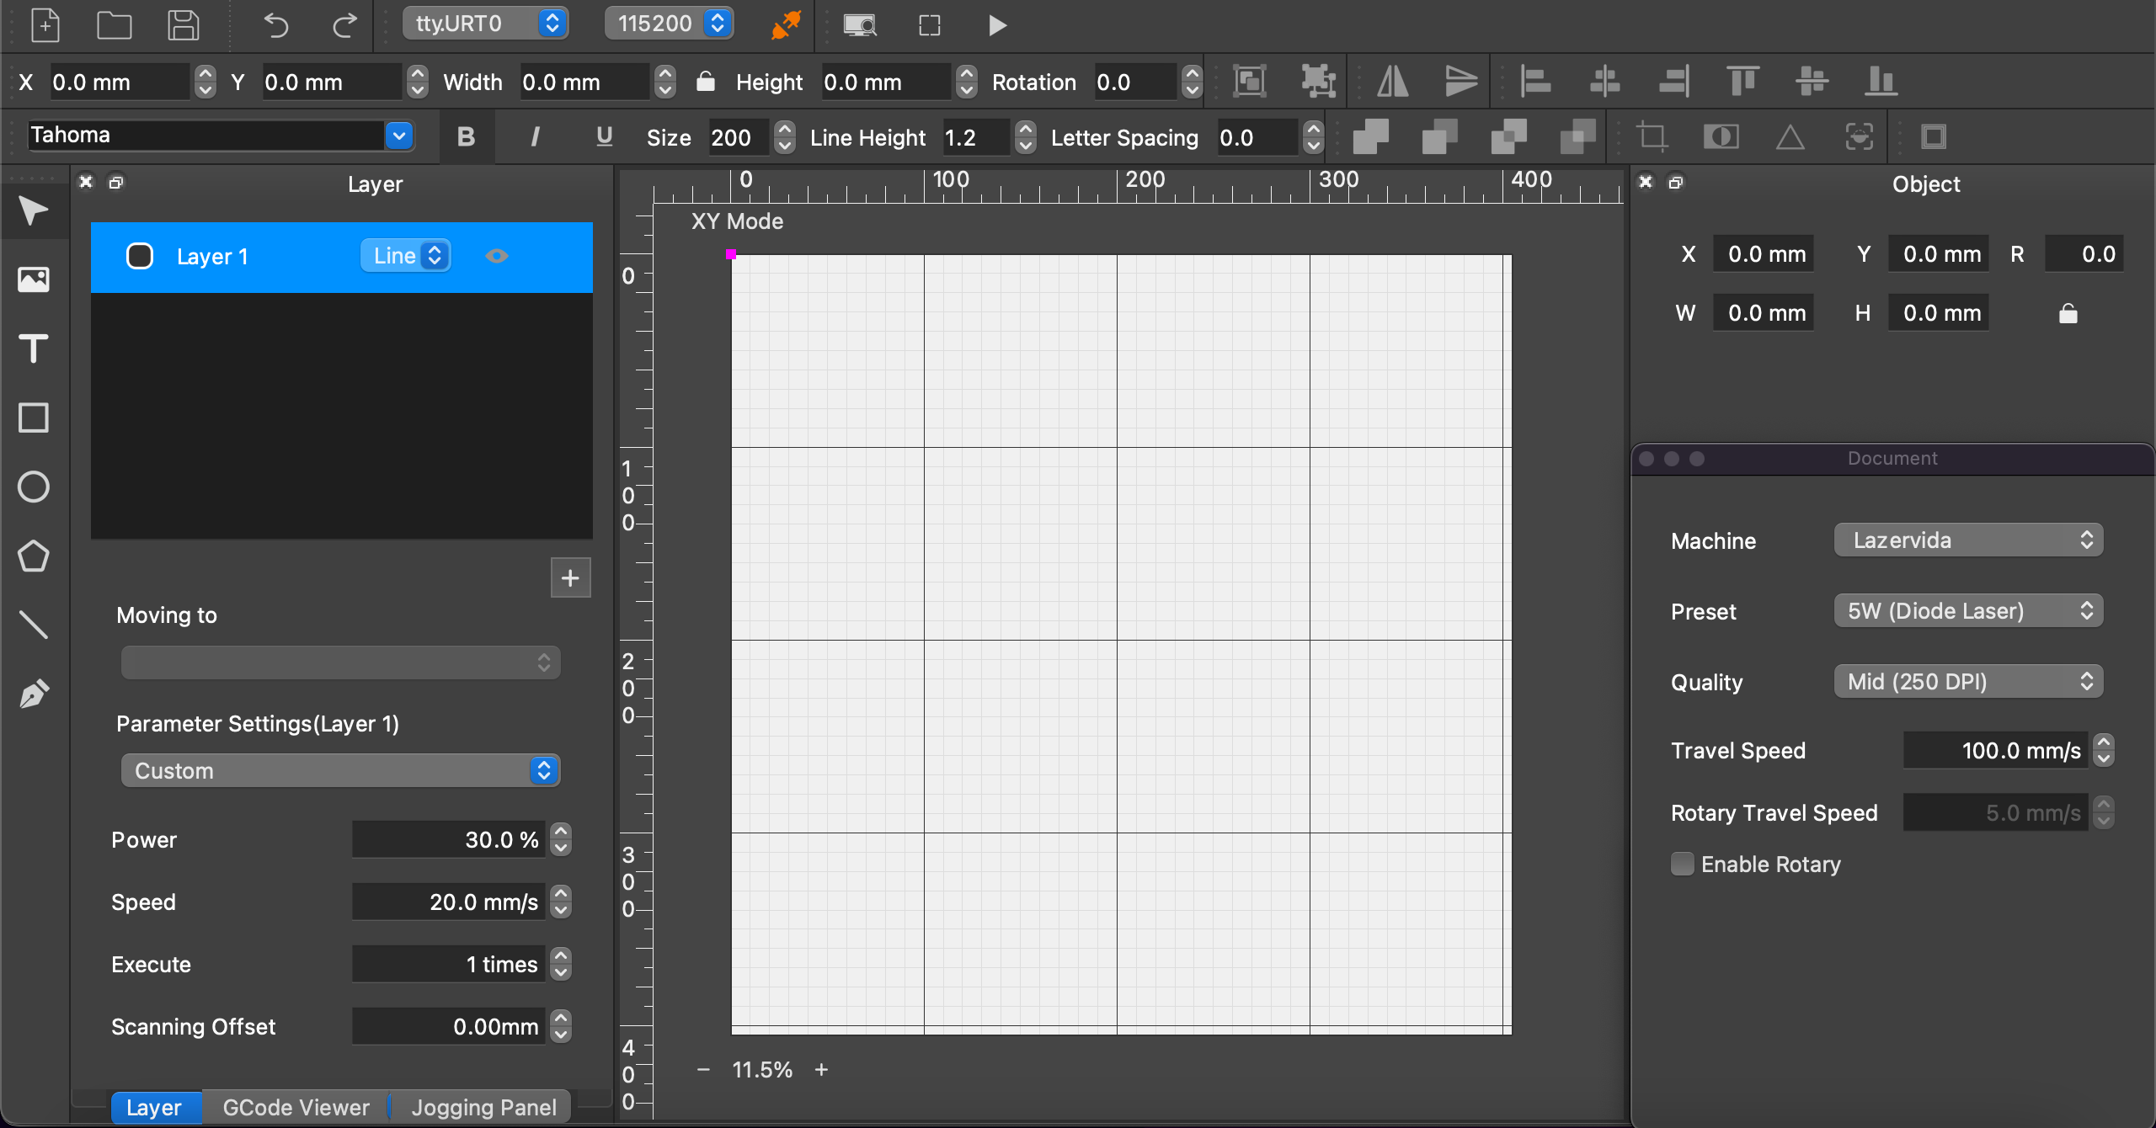
Task: Open the Tahoma font dropdown
Action: [221, 136]
